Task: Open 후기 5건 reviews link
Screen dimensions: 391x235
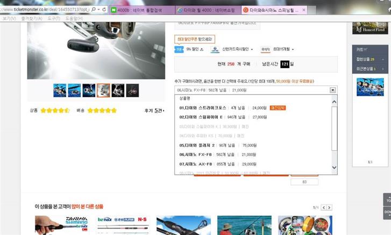Action: click(154, 111)
